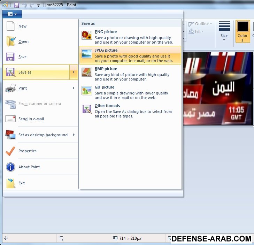Open the Customize Quick Access Toolbar dropdown

38,6
